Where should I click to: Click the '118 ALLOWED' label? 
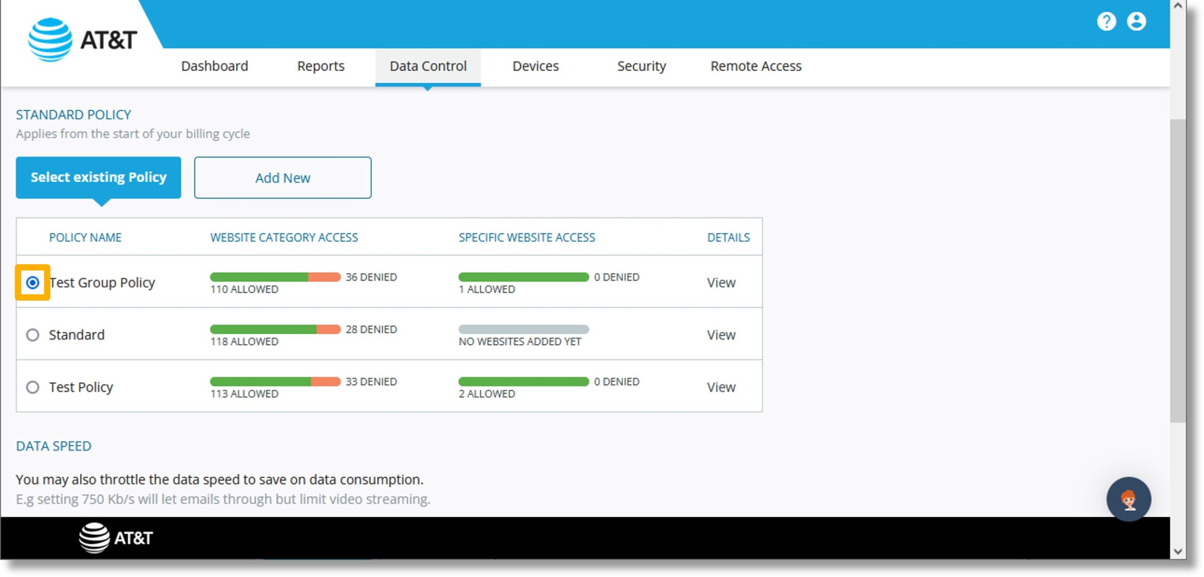[x=244, y=341]
